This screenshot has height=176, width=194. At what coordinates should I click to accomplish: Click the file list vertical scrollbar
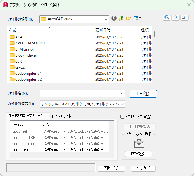tap(155, 34)
